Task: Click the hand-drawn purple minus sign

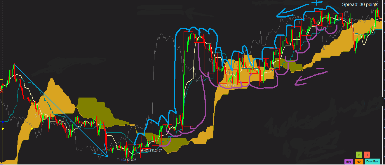Action: click(x=320, y=69)
